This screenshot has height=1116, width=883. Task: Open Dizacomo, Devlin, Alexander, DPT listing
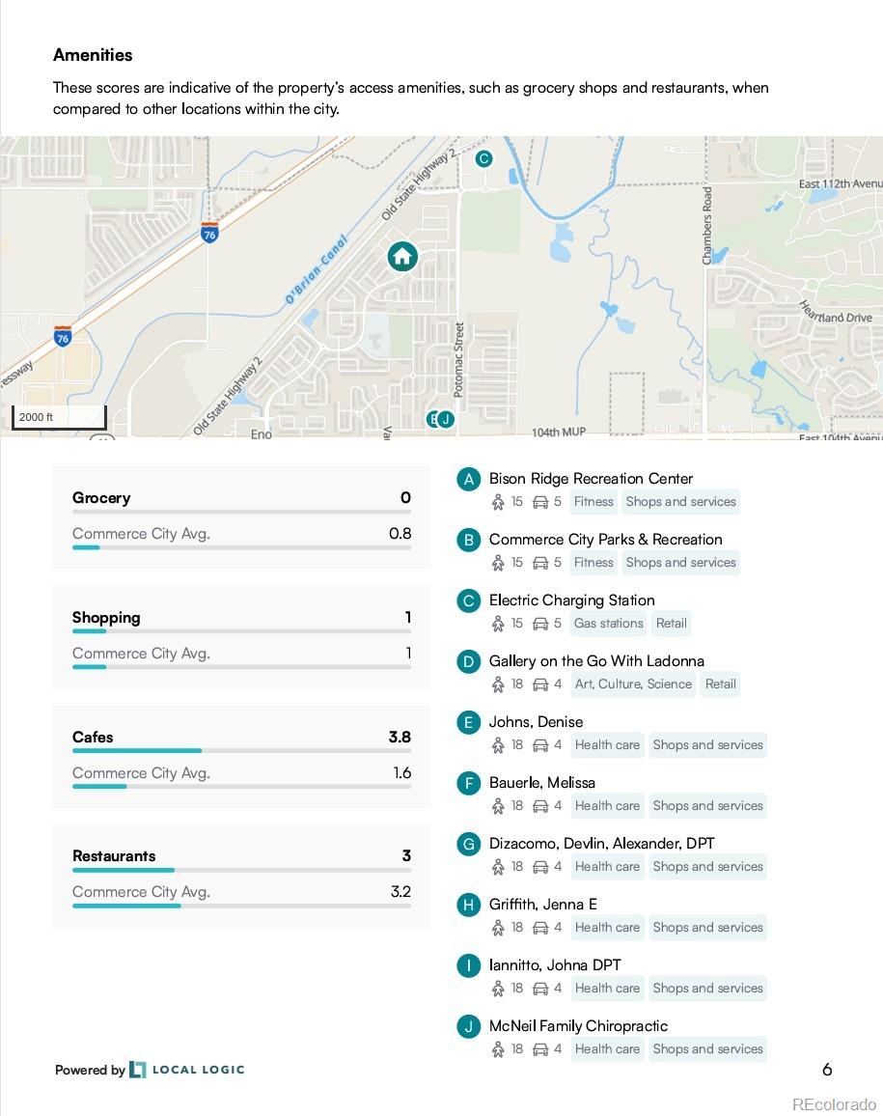(x=601, y=844)
